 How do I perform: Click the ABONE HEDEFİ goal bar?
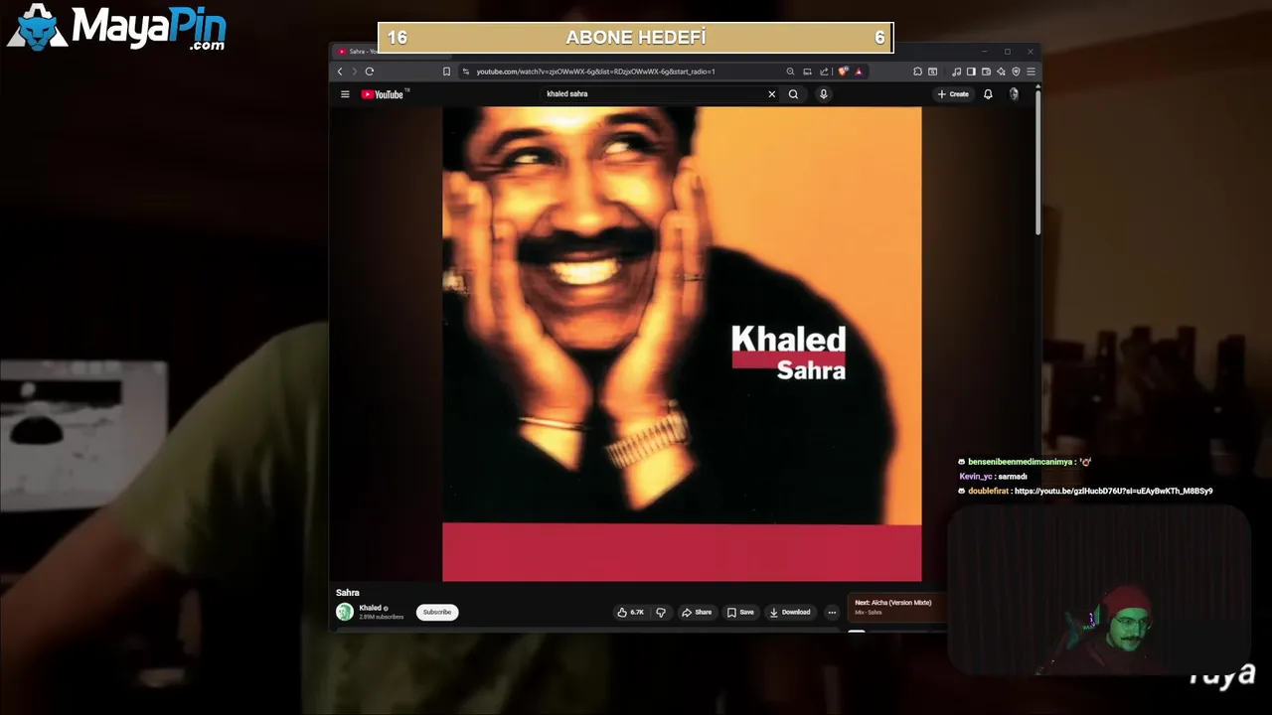point(636,38)
